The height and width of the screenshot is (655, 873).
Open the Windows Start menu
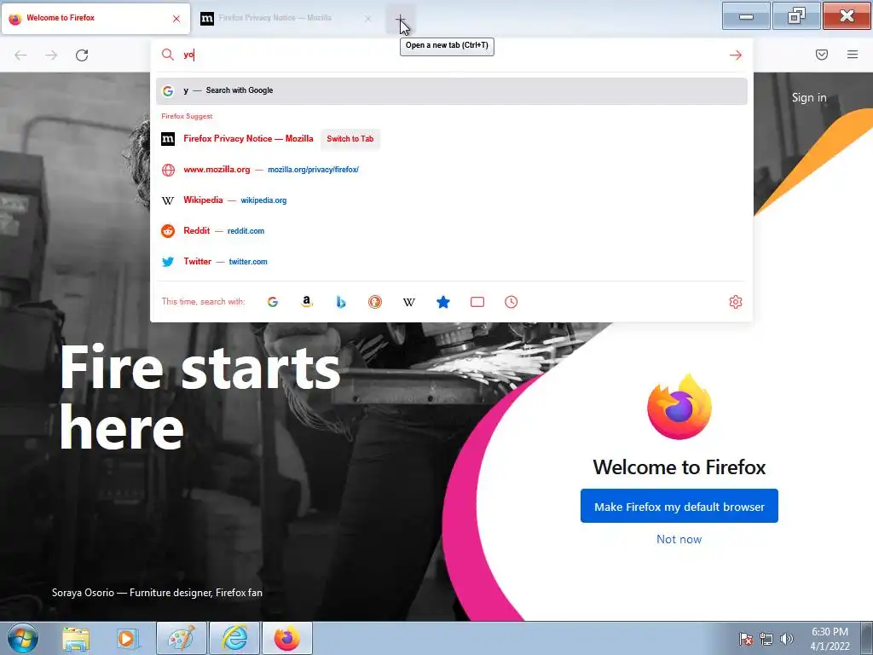[x=23, y=638]
